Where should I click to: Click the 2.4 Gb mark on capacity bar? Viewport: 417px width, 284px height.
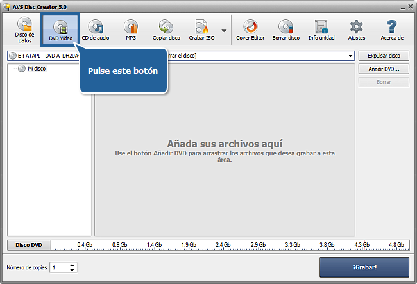pos(223,244)
